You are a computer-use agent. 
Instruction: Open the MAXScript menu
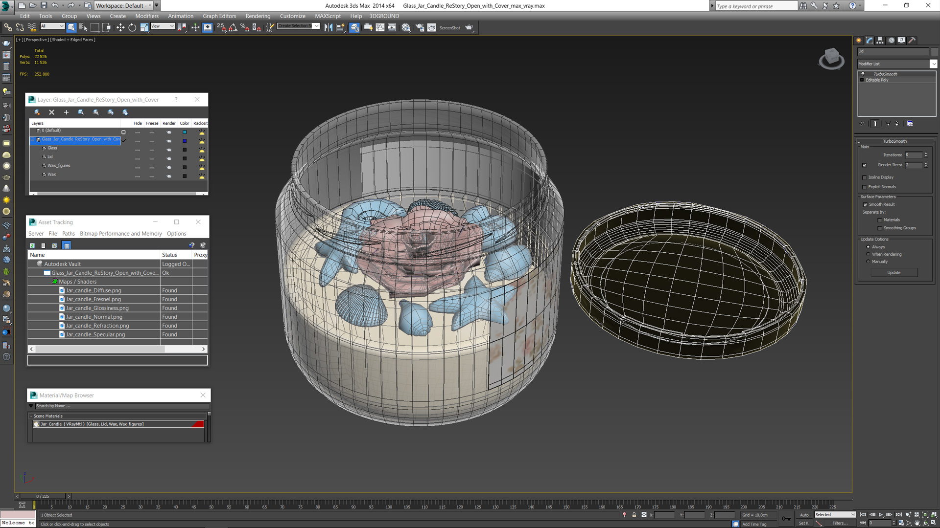(328, 16)
